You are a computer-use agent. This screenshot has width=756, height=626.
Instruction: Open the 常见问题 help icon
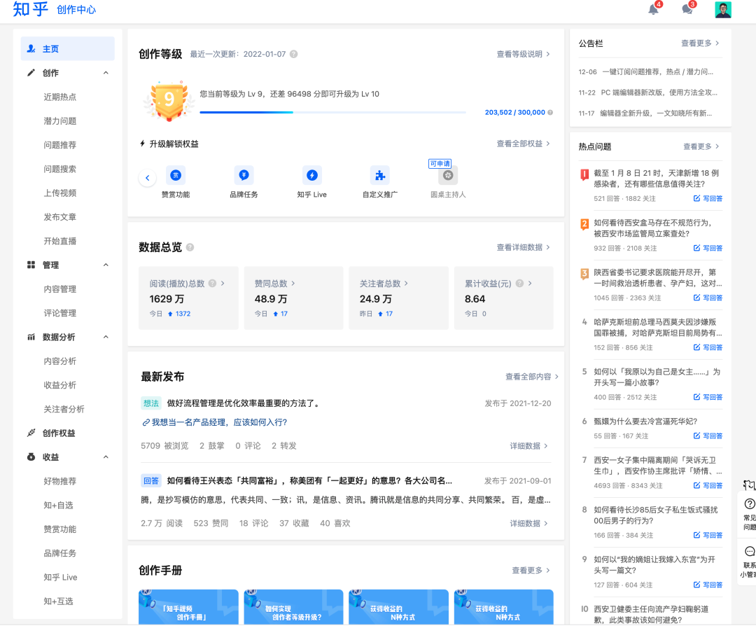click(x=749, y=504)
